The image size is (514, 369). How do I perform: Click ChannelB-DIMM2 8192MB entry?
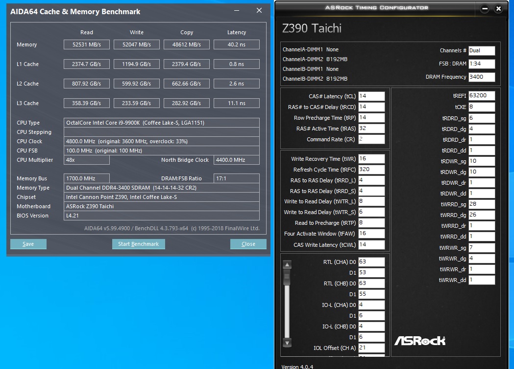315,79
